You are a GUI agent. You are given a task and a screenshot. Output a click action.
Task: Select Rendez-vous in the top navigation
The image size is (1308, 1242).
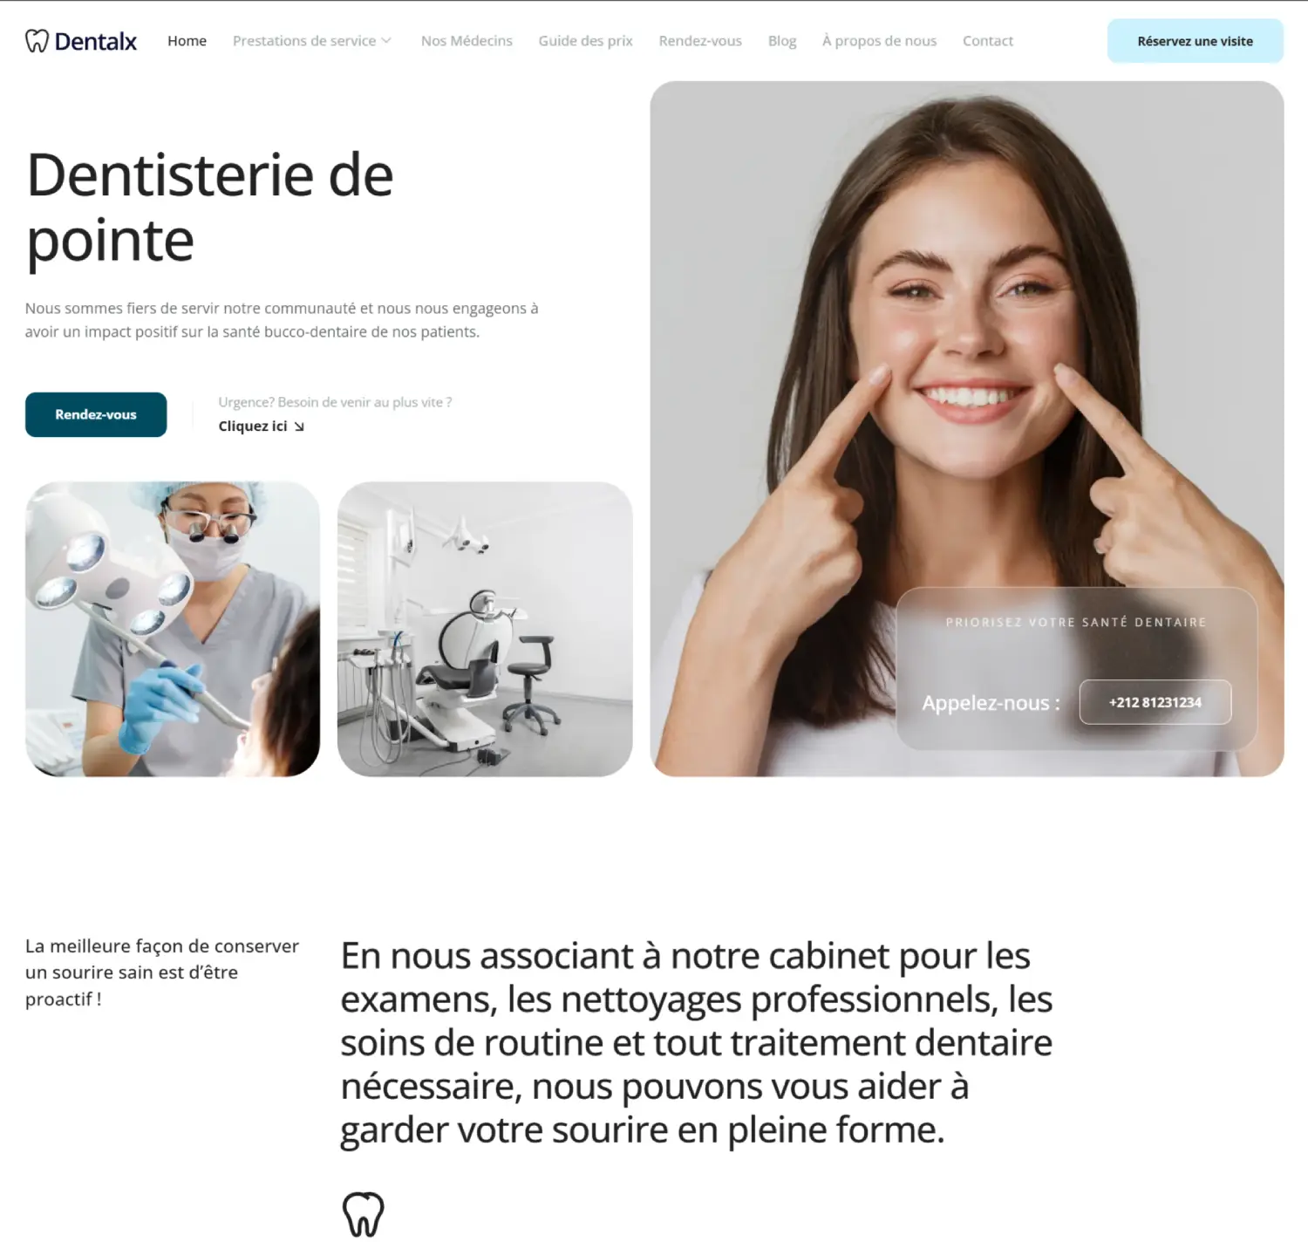(x=700, y=41)
